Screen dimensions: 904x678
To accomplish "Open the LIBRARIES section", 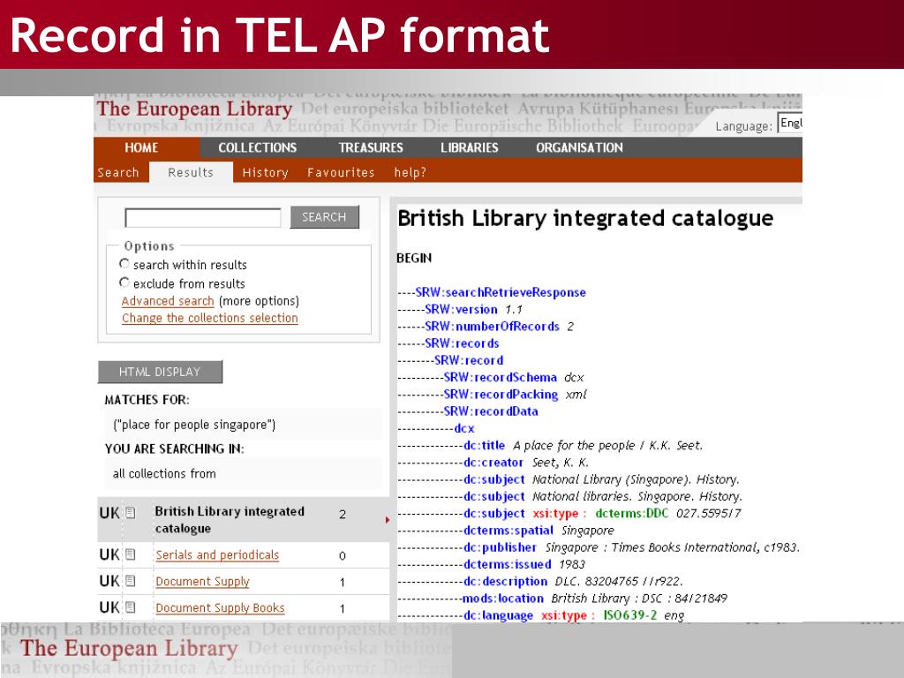I will (470, 147).
